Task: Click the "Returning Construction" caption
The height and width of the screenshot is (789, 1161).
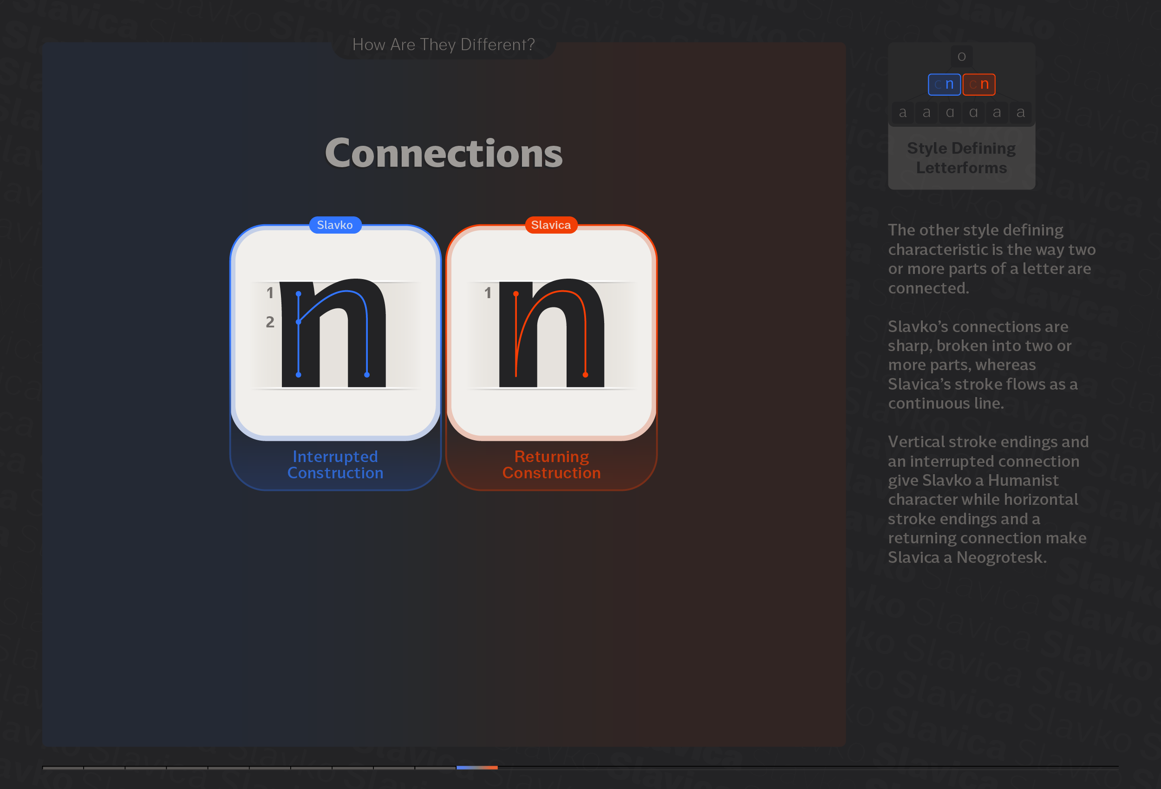Action: [552, 465]
